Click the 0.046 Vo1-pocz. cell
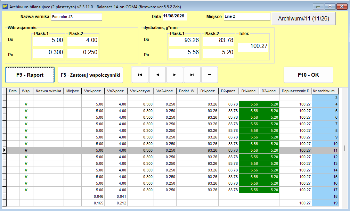The width and height of the screenshot is (350, 211). point(93,196)
